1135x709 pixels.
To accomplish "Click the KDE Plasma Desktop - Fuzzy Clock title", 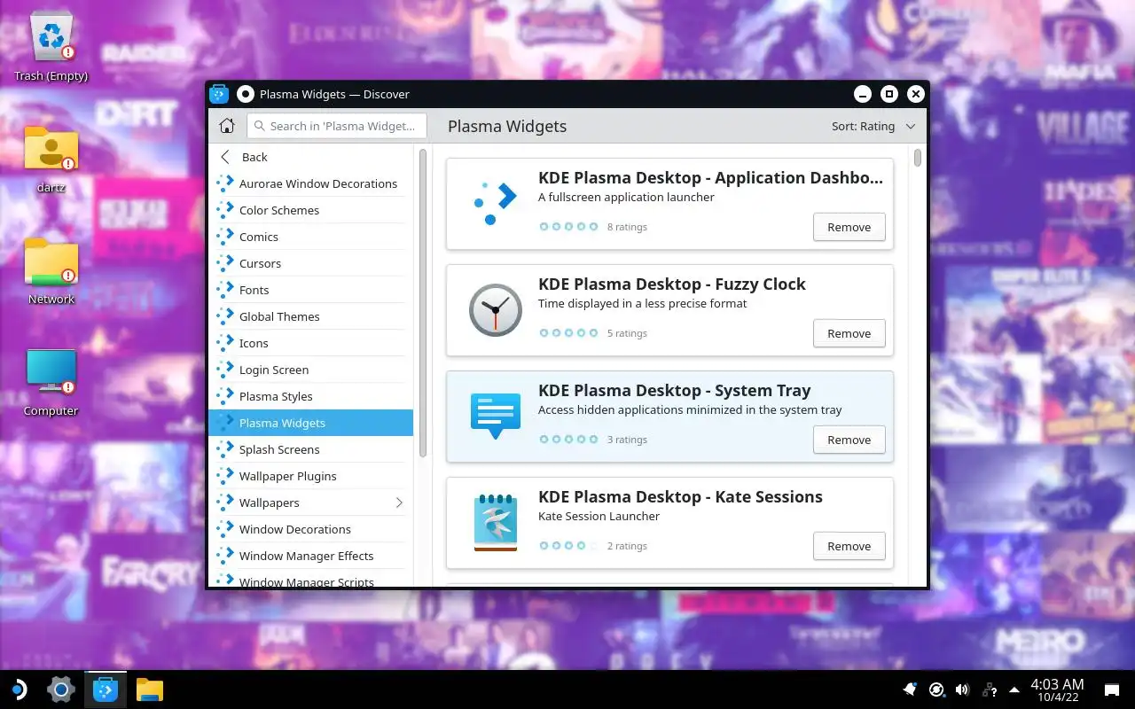I will tap(671, 284).
